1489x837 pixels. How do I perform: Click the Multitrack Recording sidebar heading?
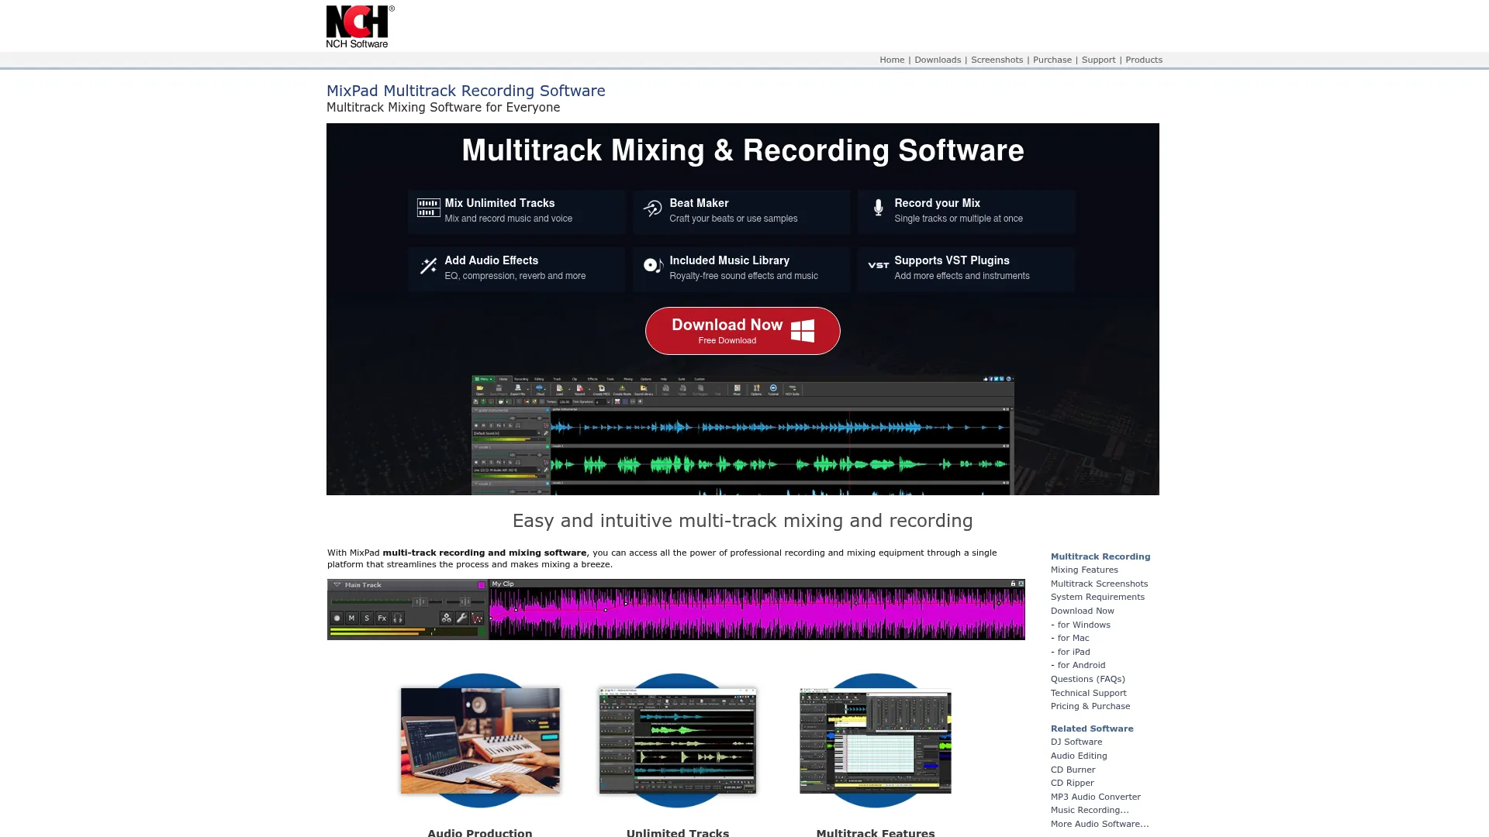tap(1100, 556)
